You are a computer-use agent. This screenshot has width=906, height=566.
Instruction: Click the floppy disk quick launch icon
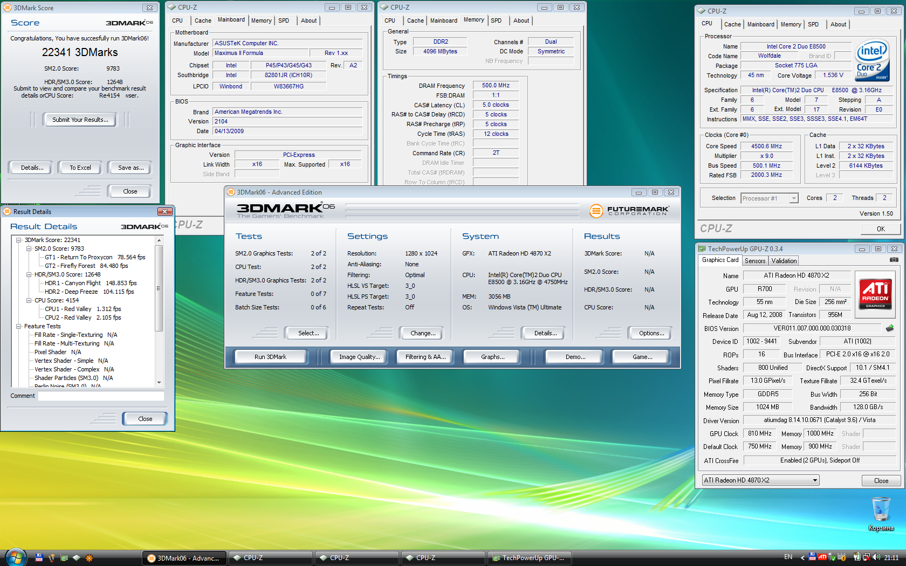[x=39, y=558]
